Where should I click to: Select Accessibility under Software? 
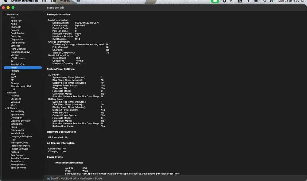tap(17, 111)
